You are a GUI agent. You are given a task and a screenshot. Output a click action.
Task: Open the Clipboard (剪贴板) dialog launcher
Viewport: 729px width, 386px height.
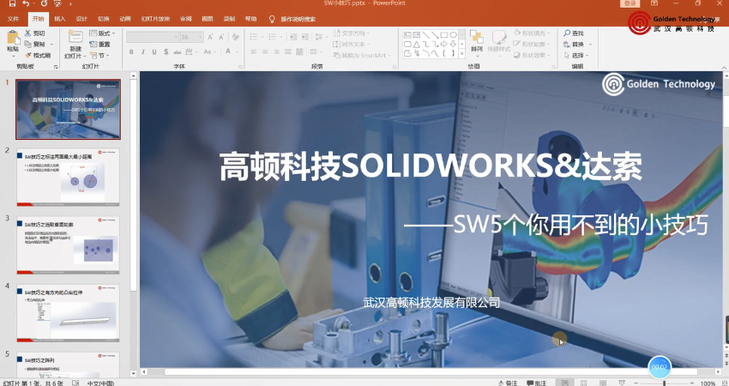tap(56, 67)
